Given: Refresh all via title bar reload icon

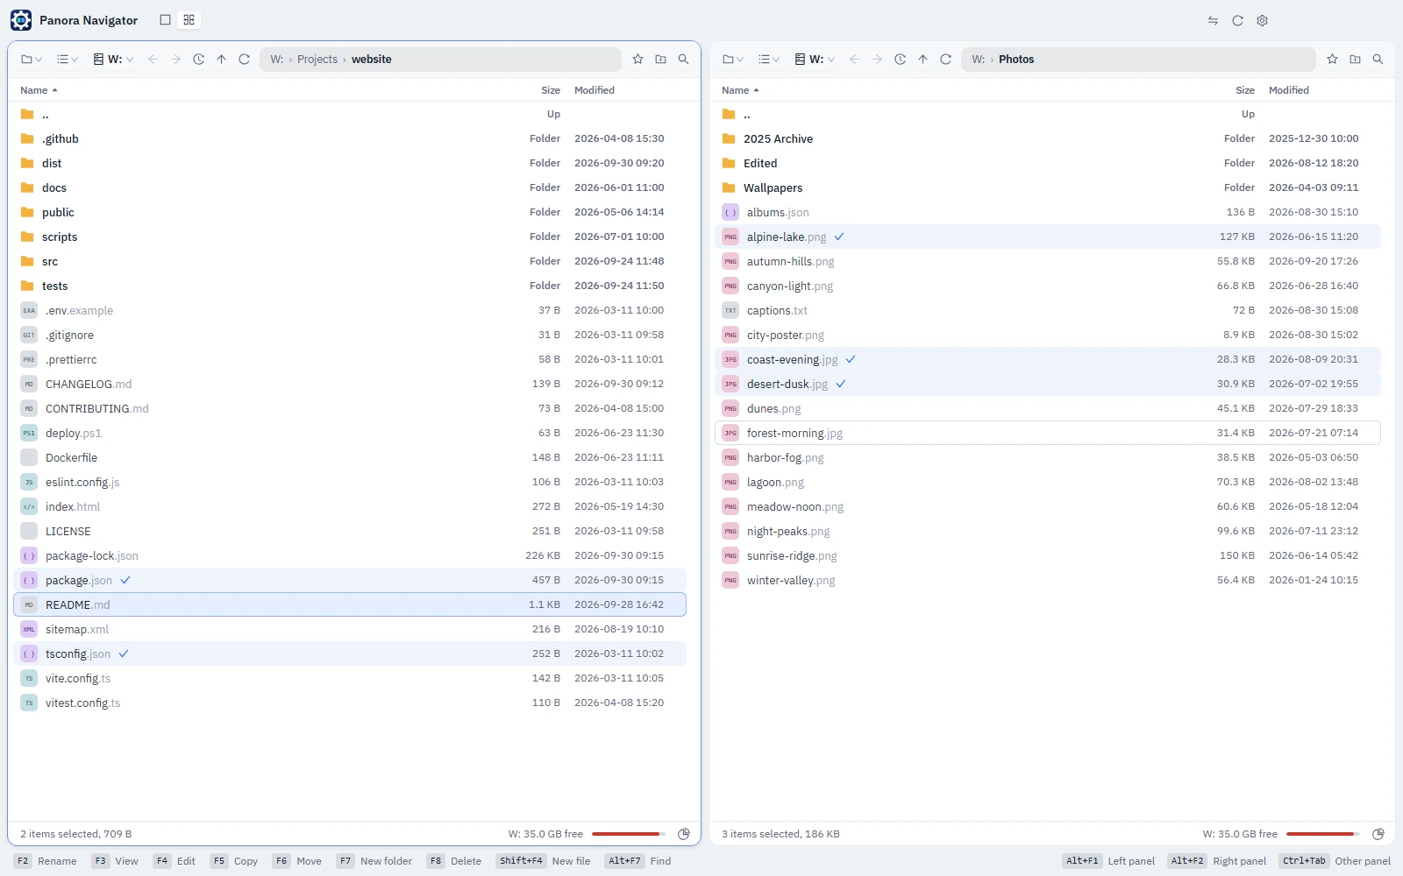Looking at the screenshot, I should coord(1237,20).
